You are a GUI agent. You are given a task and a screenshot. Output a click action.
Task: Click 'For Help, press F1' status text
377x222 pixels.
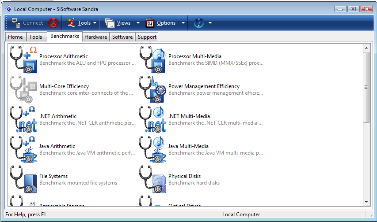26,215
